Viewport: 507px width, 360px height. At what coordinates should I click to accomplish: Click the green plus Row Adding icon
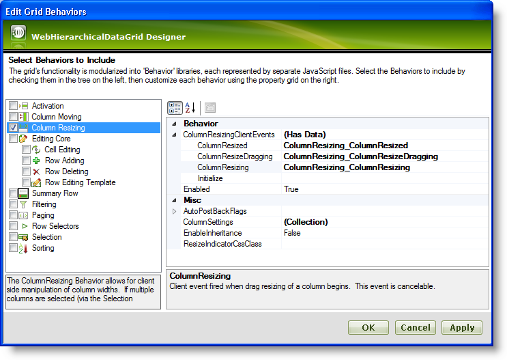point(36,161)
